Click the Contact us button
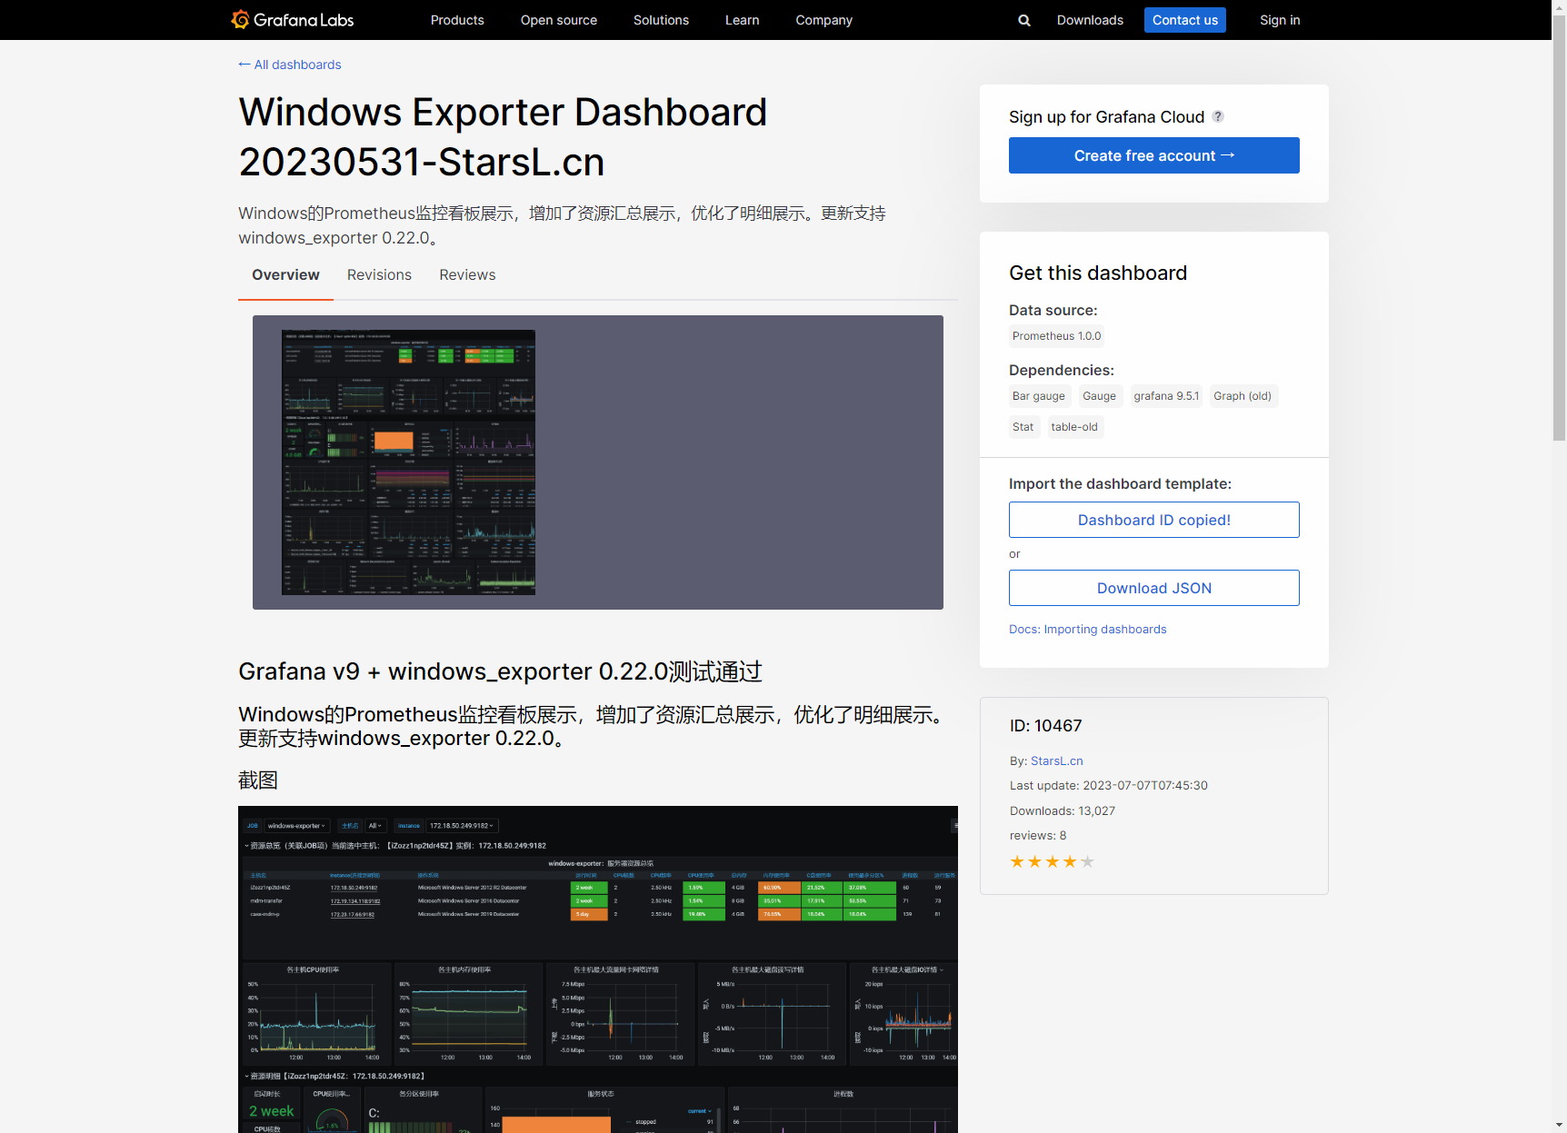This screenshot has width=1567, height=1133. (1185, 20)
